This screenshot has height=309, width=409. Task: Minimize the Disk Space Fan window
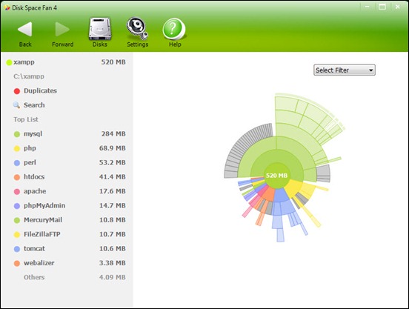point(368,7)
